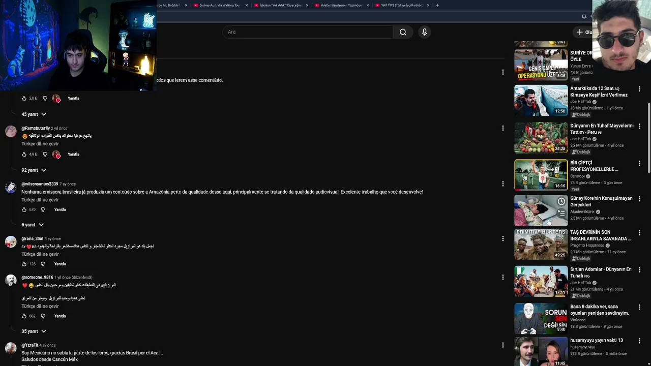Screen dimensions: 651x366
Task: Open more options for Bana 8 dakika ver video
Action: [x=639, y=307]
